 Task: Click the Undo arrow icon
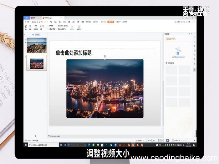pos(42,22)
